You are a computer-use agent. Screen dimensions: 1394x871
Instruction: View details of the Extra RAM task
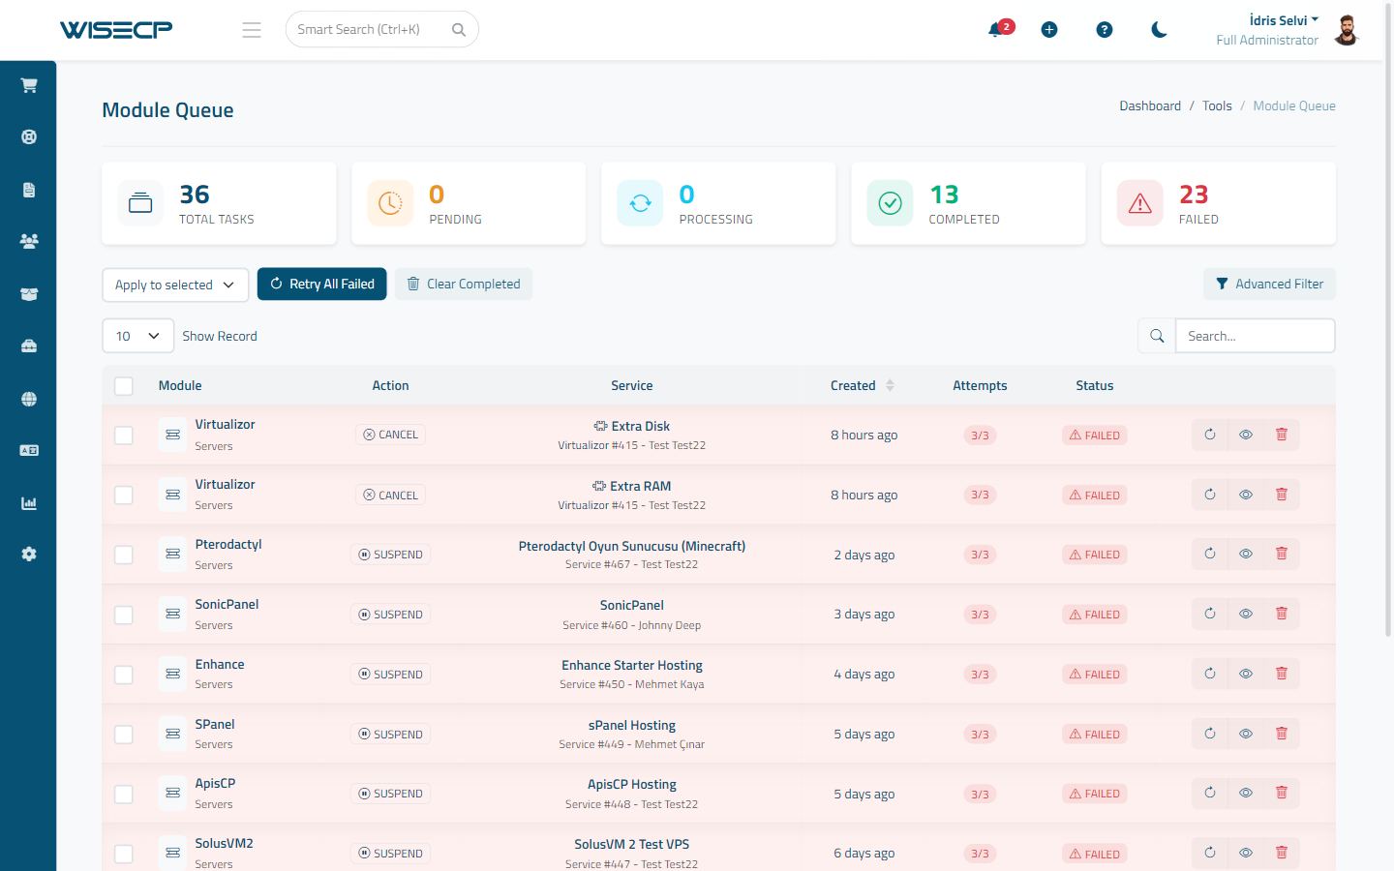pyautogui.click(x=1246, y=495)
